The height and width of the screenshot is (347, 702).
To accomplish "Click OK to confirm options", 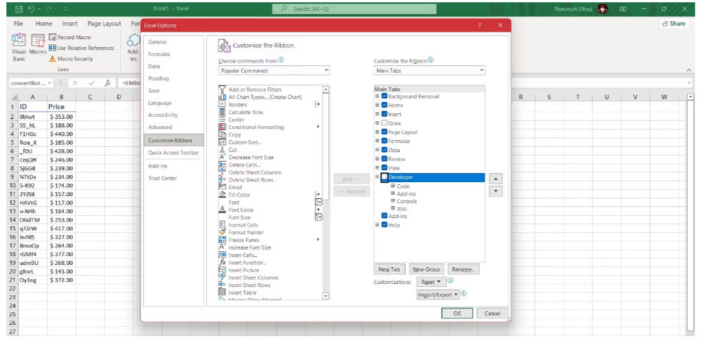I will click(457, 313).
